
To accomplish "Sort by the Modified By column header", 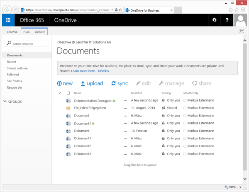I will coord(191,93).
